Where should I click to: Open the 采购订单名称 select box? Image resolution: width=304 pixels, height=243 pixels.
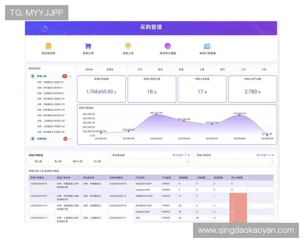click(235, 161)
